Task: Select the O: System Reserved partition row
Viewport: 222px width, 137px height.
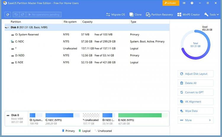Action: [87, 34]
